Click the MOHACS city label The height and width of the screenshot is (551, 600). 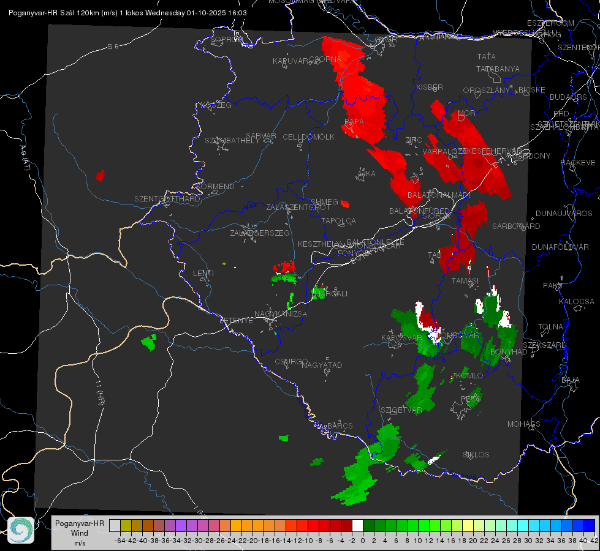tap(524, 424)
